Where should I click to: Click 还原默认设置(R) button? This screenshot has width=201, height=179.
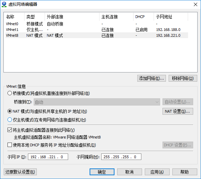point(20,172)
